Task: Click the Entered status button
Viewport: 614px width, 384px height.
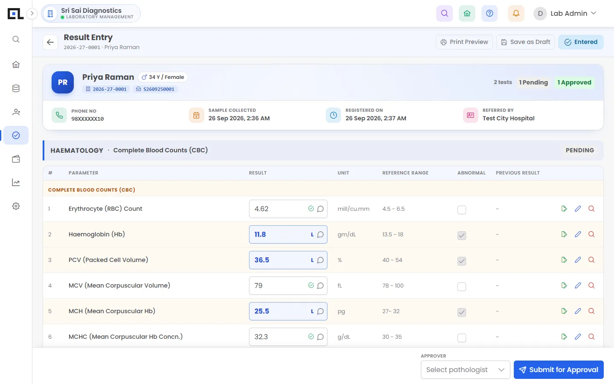Action: pyautogui.click(x=581, y=42)
